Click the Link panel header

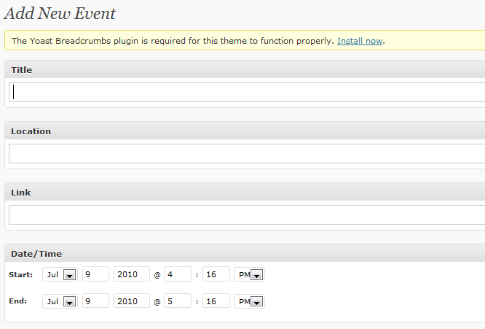click(245, 192)
